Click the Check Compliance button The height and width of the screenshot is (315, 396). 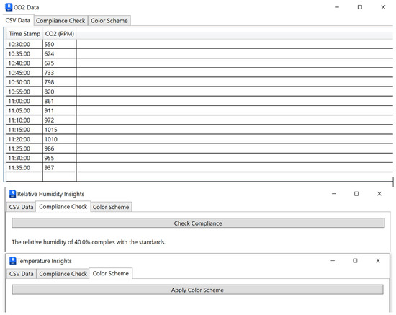click(x=198, y=223)
